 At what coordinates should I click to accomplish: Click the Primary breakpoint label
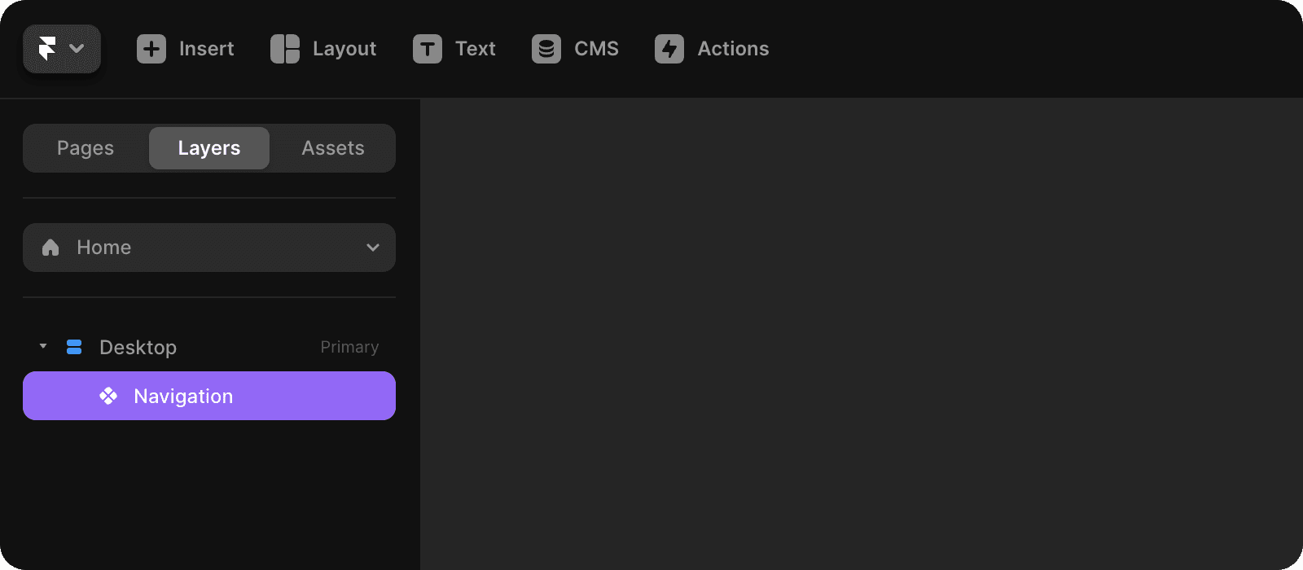coord(349,347)
